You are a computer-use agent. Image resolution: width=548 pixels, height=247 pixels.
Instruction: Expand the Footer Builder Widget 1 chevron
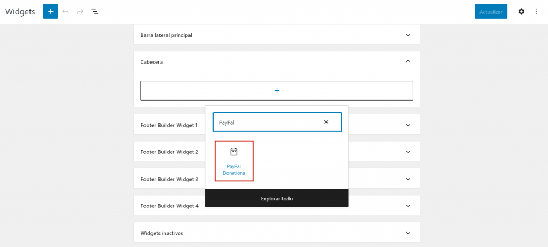pyautogui.click(x=408, y=125)
